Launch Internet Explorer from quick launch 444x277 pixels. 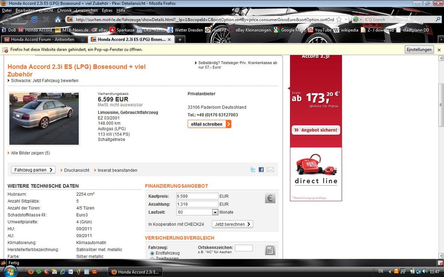(63, 271)
